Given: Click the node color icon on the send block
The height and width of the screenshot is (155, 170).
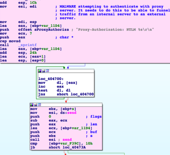Looking at the screenshot, I should 32,105.
